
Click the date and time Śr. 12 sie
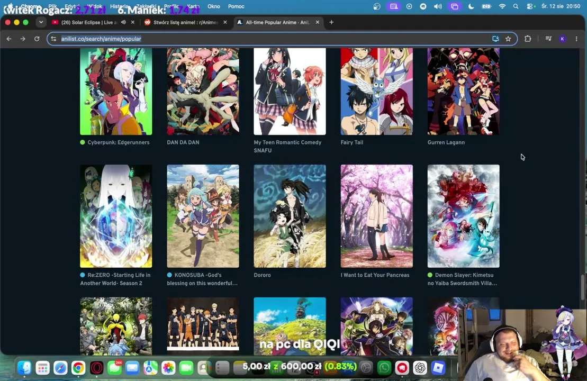[x=561, y=6]
